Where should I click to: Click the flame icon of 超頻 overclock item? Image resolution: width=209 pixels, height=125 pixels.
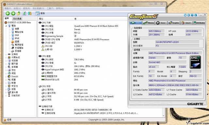click(12, 41)
